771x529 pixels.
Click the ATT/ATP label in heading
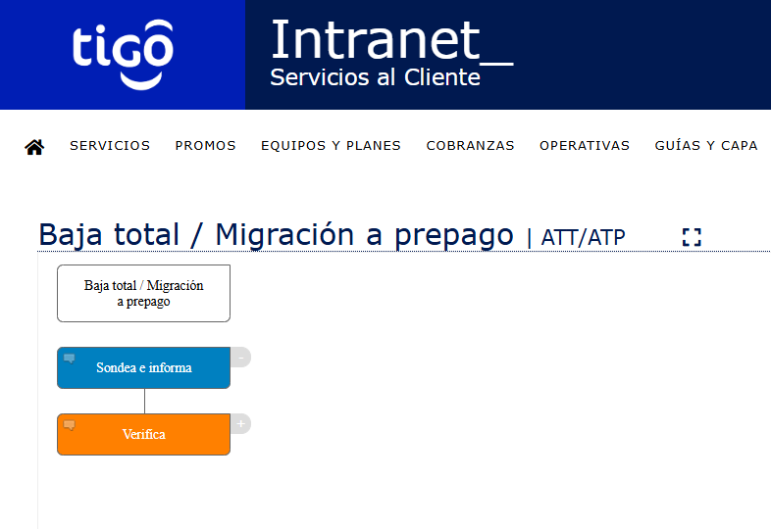583,238
